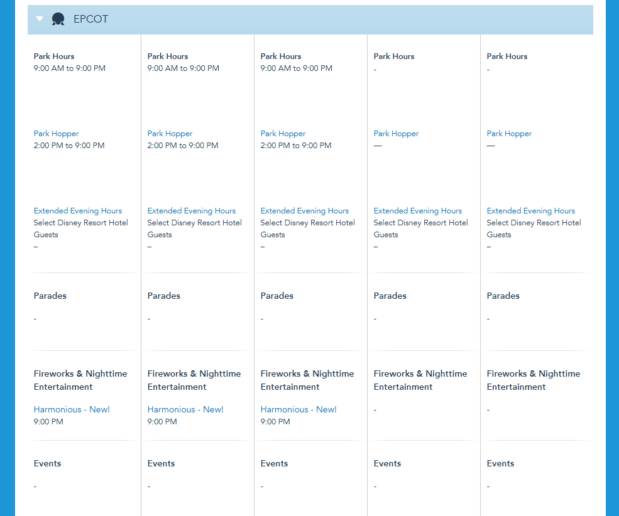
Task: Click Park Hours heading in fifth column
Action: (507, 56)
